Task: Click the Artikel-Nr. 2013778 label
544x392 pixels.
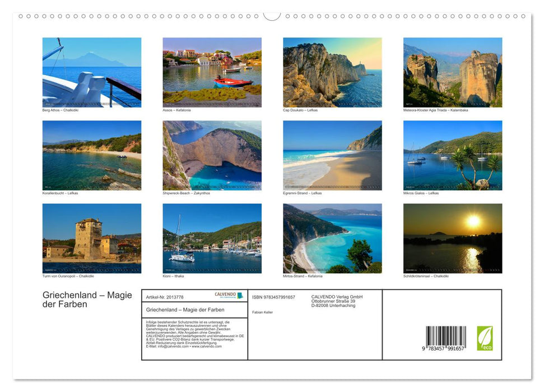Action: [x=165, y=298]
